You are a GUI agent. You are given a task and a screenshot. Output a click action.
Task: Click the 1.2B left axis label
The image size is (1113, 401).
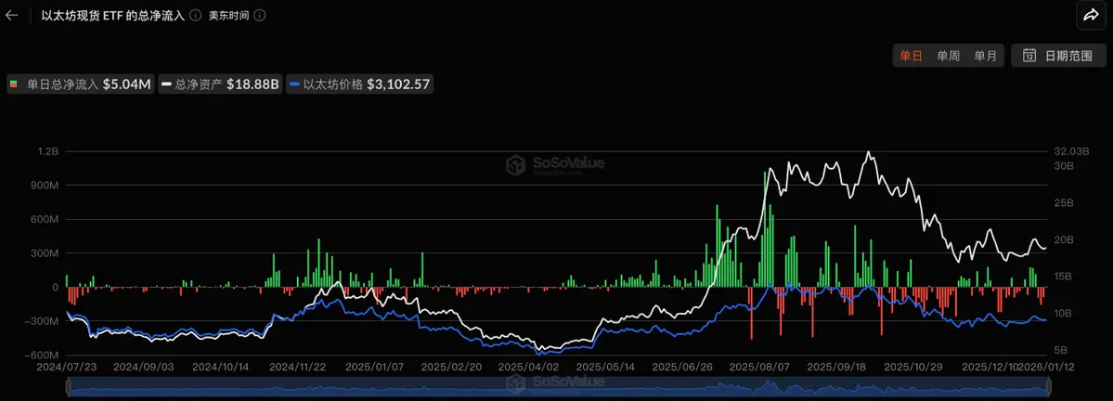(x=47, y=152)
